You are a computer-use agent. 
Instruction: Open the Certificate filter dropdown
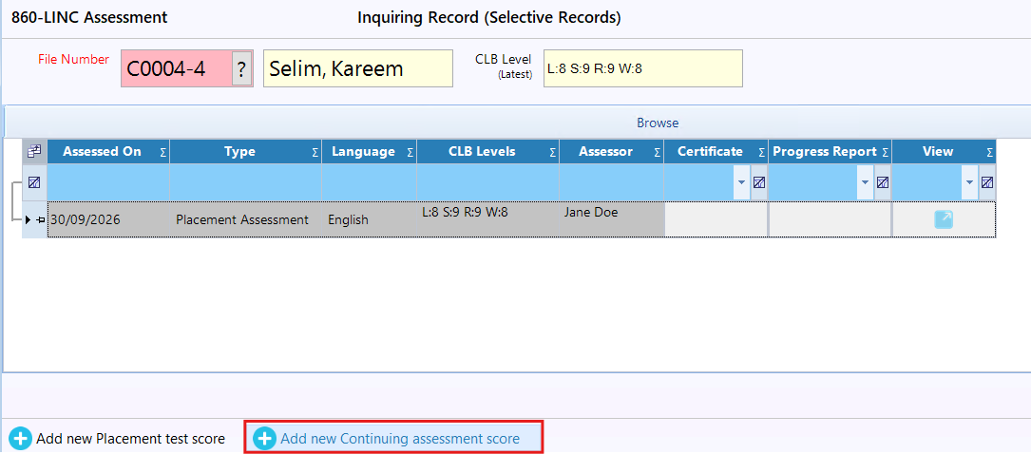point(742,182)
